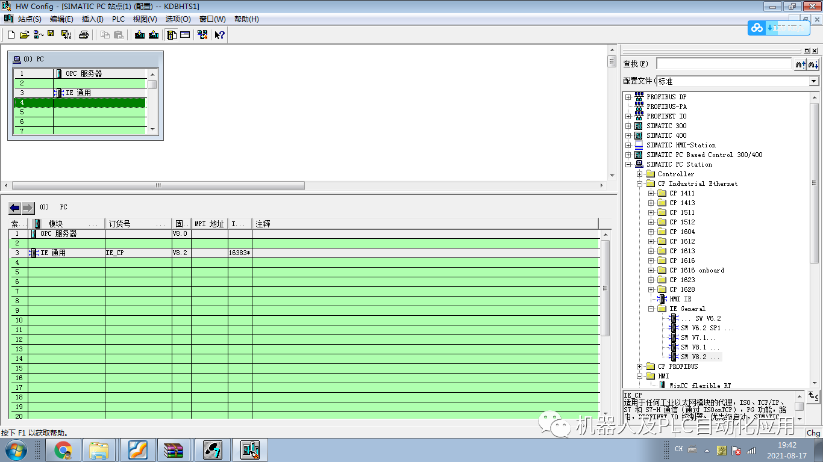Select SW V8.1 module in catalog
Image resolution: width=823 pixels, height=462 pixels.
[701, 347]
